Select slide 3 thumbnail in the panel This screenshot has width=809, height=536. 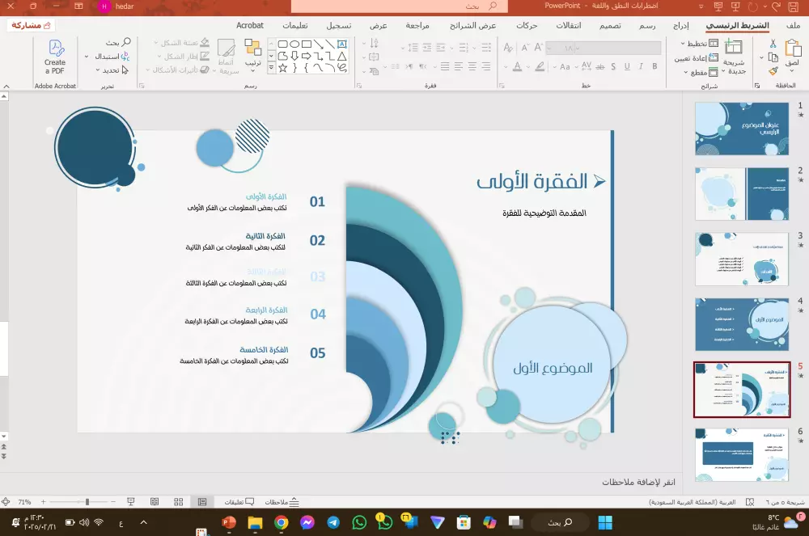(x=742, y=259)
